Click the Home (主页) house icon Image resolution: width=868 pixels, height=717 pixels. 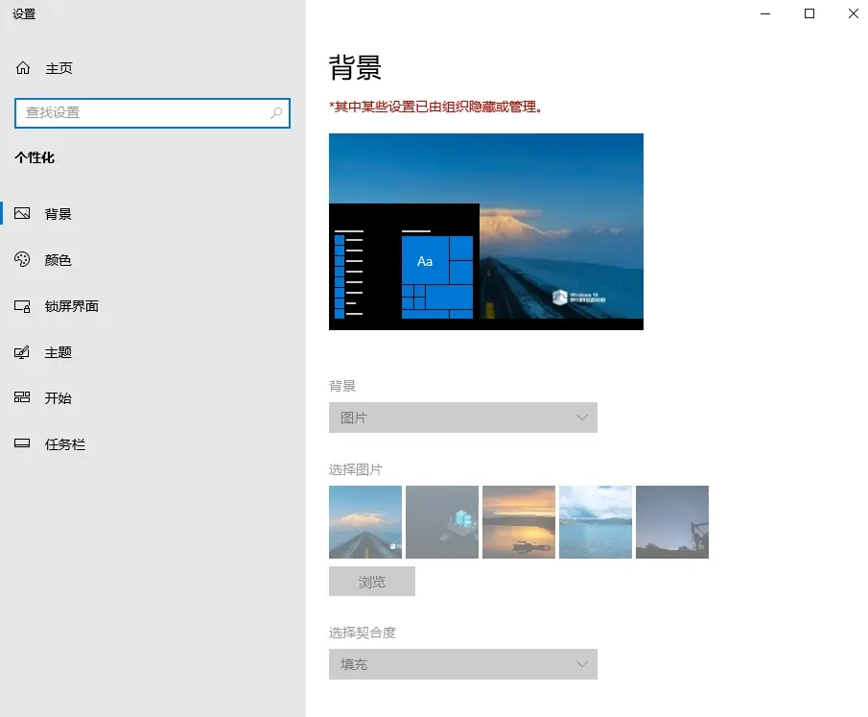[23, 69]
